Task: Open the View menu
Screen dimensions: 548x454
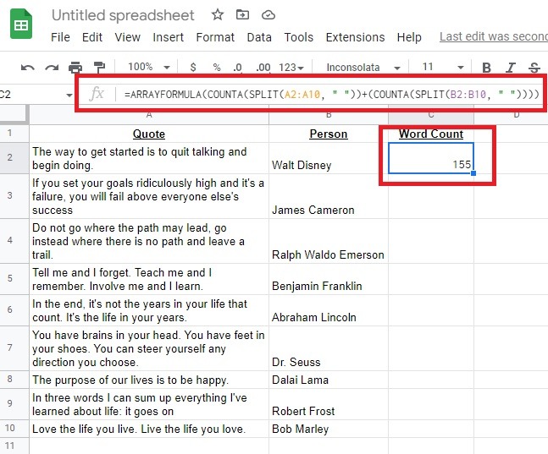Action: [x=127, y=37]
